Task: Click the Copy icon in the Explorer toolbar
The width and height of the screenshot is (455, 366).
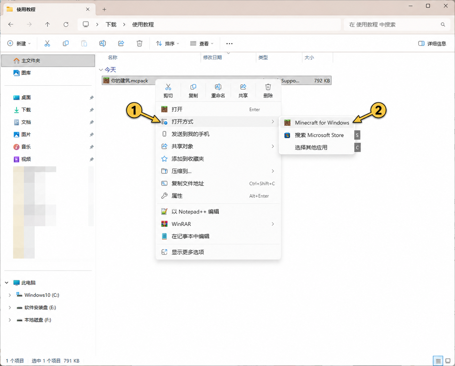Action: pos(66,43)
